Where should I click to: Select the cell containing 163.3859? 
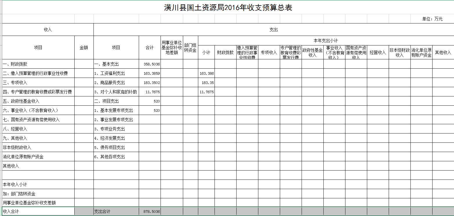pyautogui.click(x=150, y=73)
